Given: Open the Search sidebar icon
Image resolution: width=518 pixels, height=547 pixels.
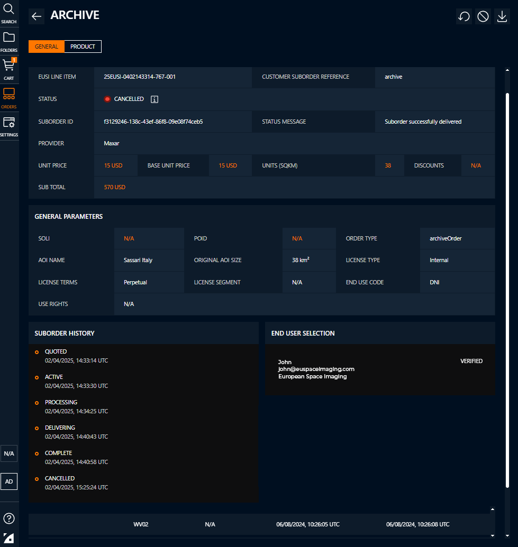Looking at the screenshot, I should coord(9,14).
